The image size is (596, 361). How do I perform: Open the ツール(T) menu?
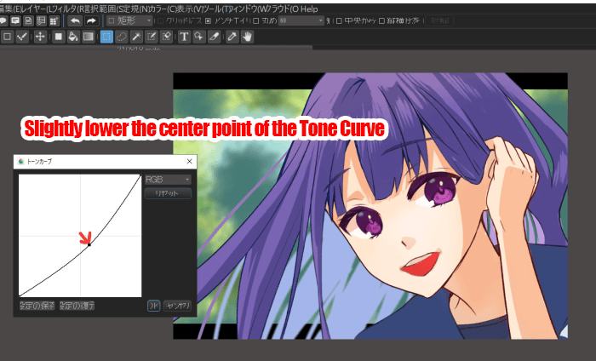(x=218, y=9)
